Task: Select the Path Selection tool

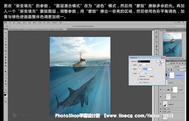Action: (6, 81)
